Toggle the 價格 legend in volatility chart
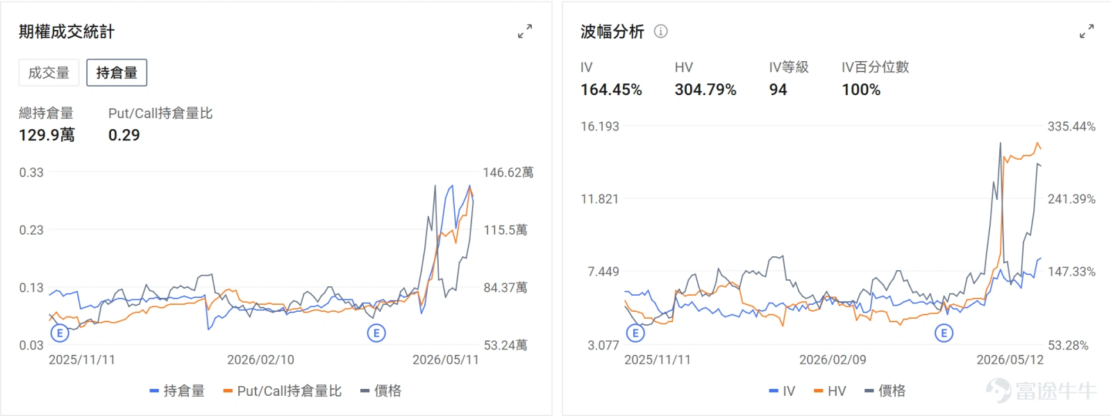This screenshot has height=416, width=1111. (x=885, y=391)
